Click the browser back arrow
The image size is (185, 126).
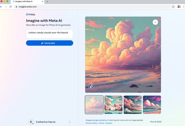pos(2,7)
